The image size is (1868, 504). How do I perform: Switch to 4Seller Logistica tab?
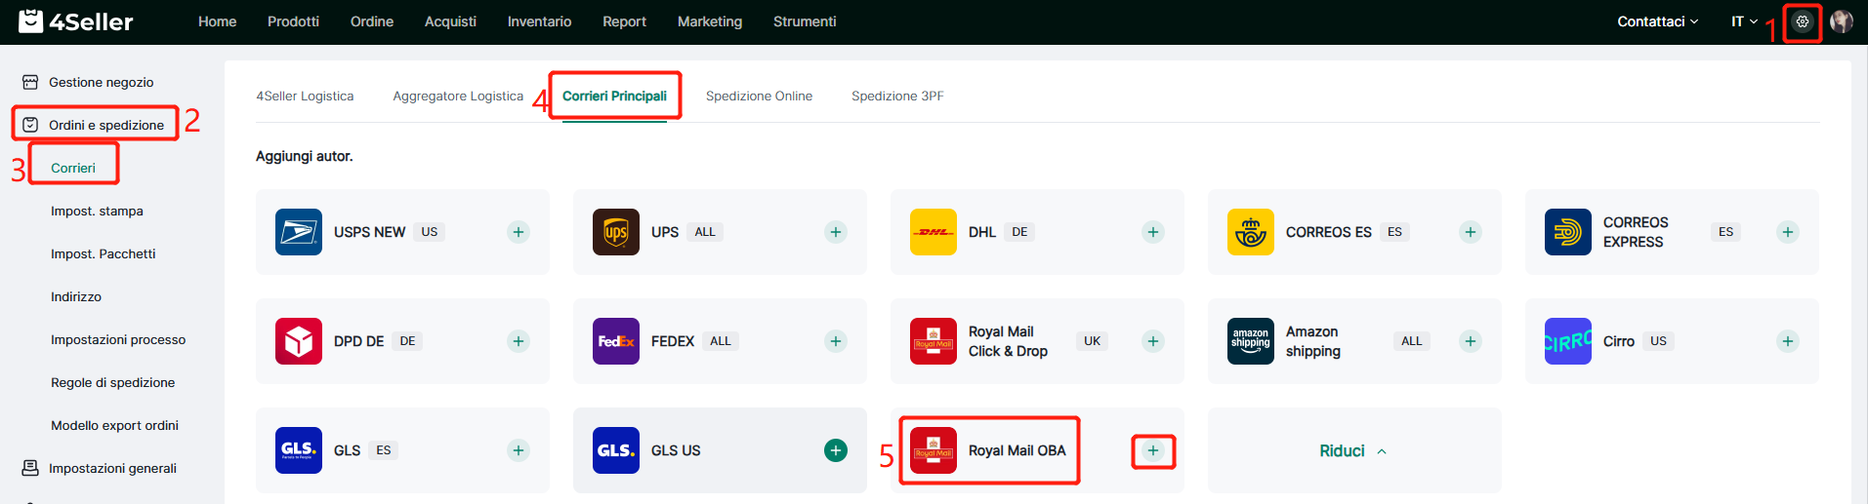(x=305, y=96)
